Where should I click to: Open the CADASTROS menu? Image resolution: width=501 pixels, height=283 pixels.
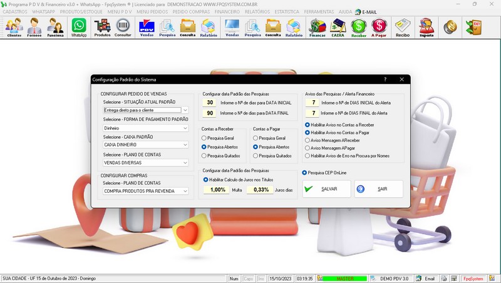15,12
